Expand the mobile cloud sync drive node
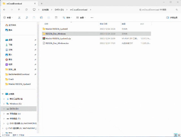 point(4,99)
